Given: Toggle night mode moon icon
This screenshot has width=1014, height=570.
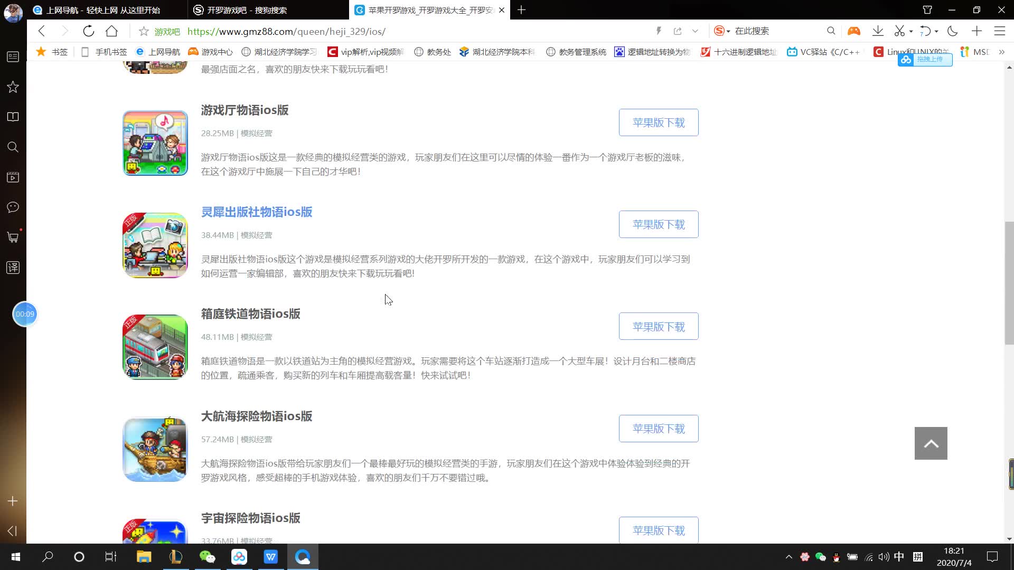Looking at the screenshot, I should (x=953, y=31).
